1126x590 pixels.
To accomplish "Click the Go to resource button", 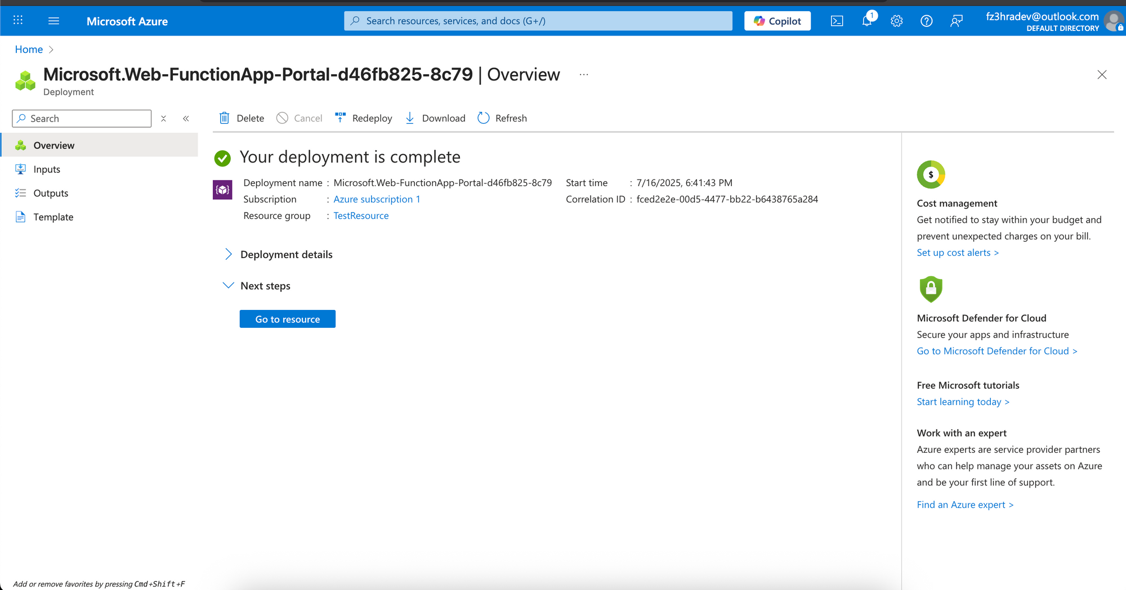I will [288, 319].
